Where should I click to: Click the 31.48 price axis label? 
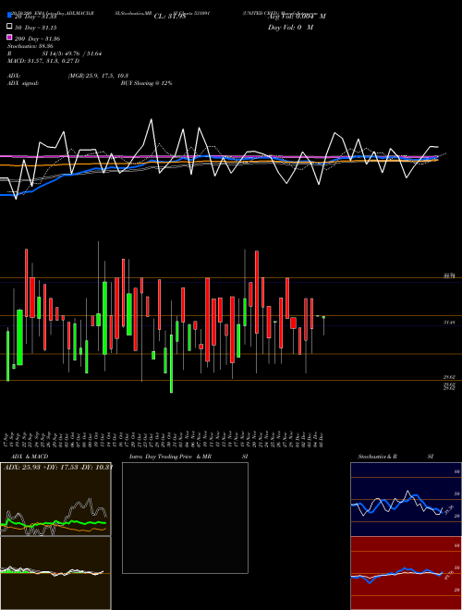(449, 323)
